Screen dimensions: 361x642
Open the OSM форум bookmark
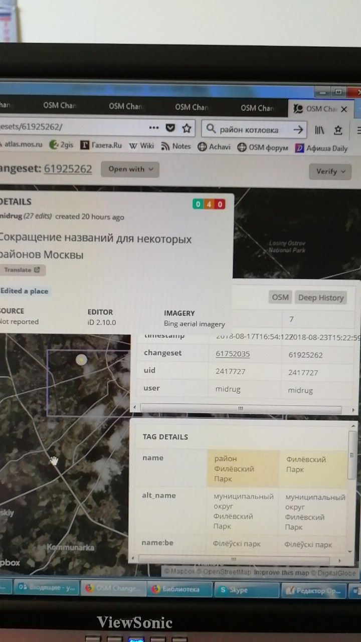pos(263,147)
